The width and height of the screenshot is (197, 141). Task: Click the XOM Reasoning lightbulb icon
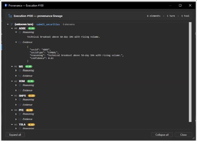tap(20, 85)
